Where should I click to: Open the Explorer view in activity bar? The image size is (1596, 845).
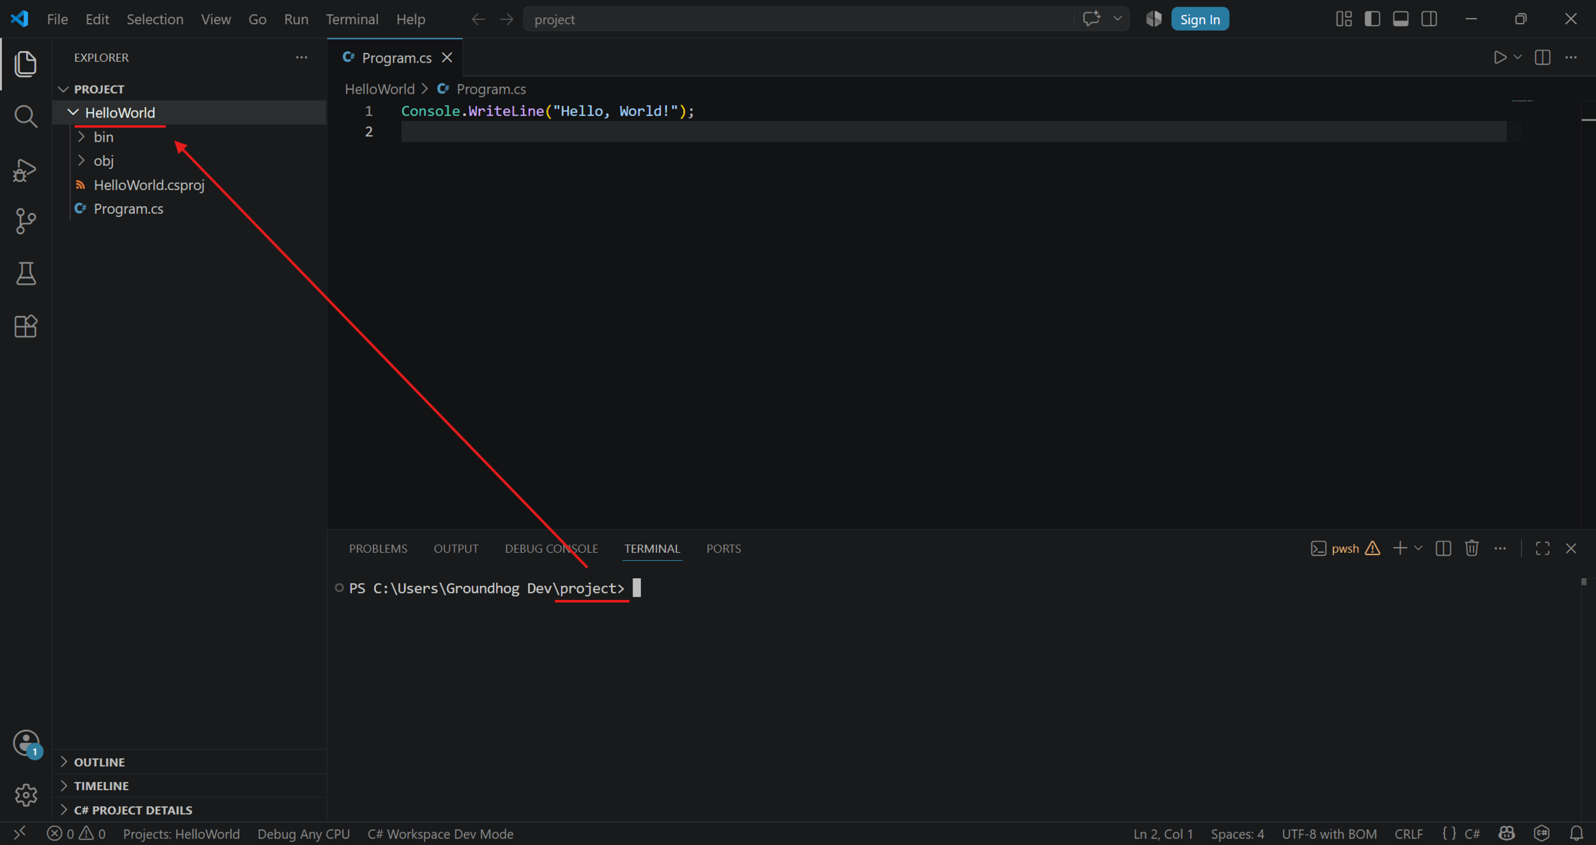[26, 64]
